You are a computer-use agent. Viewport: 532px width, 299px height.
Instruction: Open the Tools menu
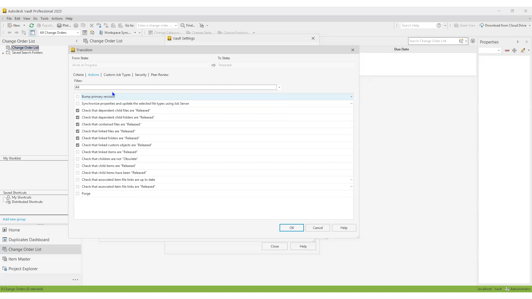coord(44,19)
